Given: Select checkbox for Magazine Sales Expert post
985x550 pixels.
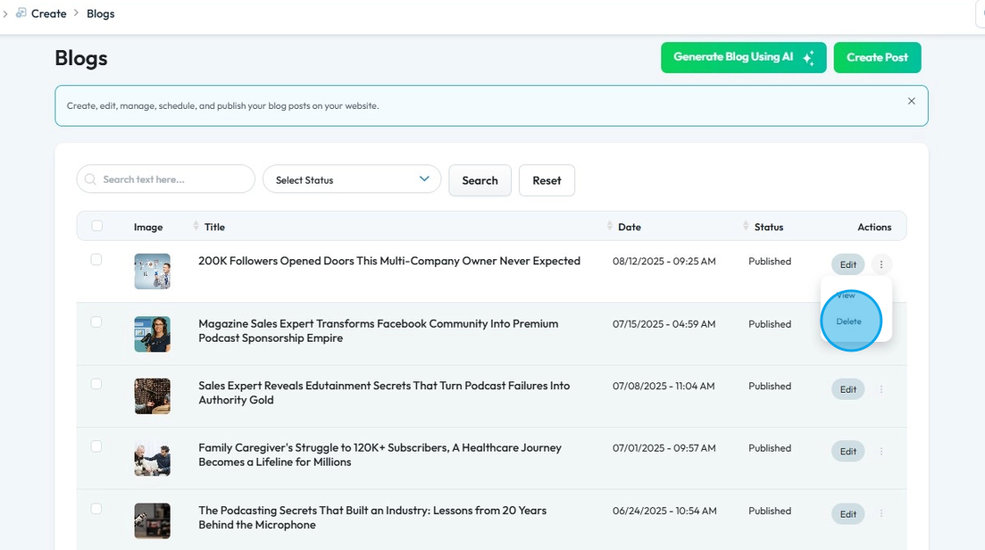Looking at the screenshot, I should tap(97, 322).
